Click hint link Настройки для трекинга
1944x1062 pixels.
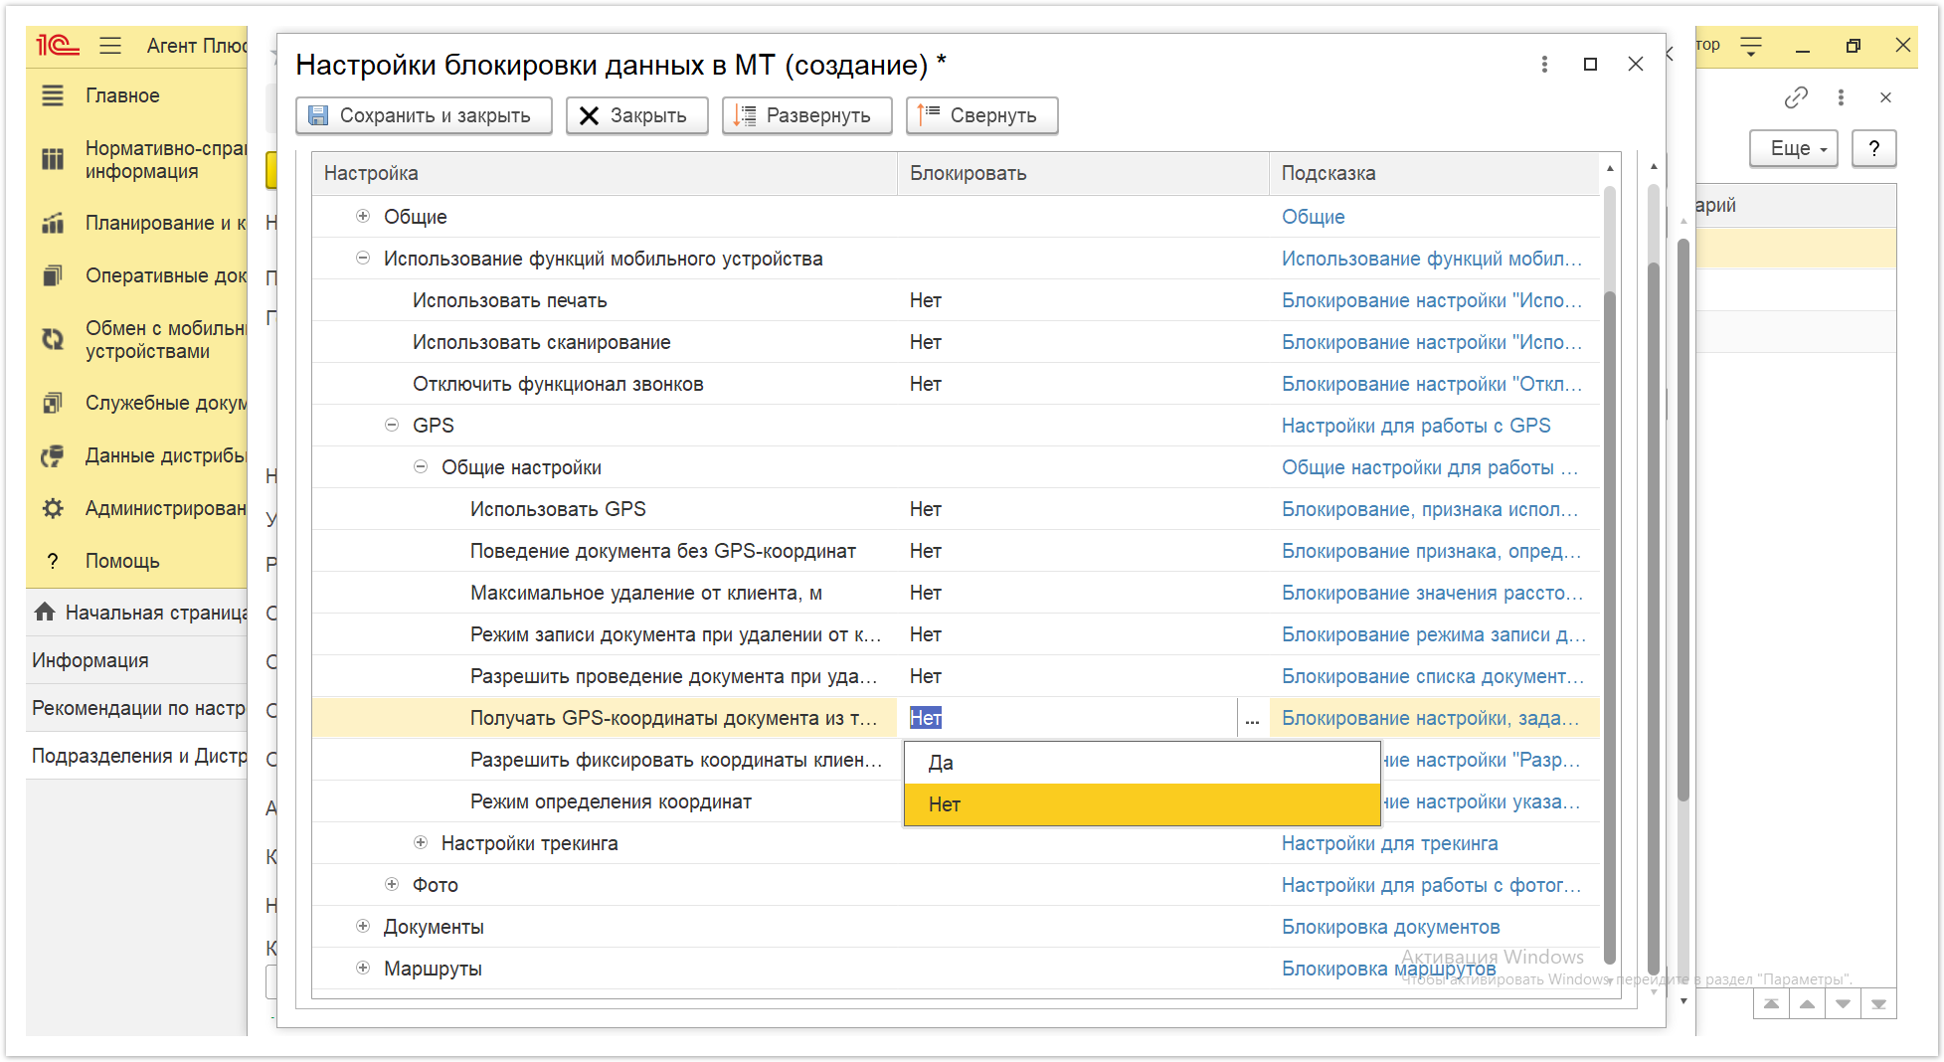(1389, 843)
